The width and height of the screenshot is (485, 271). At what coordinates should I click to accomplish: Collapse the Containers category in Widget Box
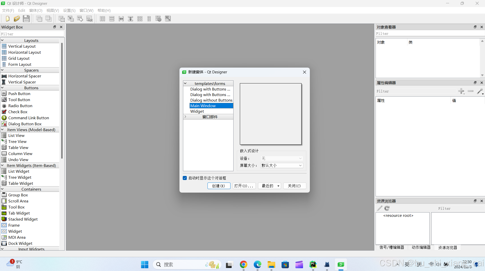pos(3,189)
